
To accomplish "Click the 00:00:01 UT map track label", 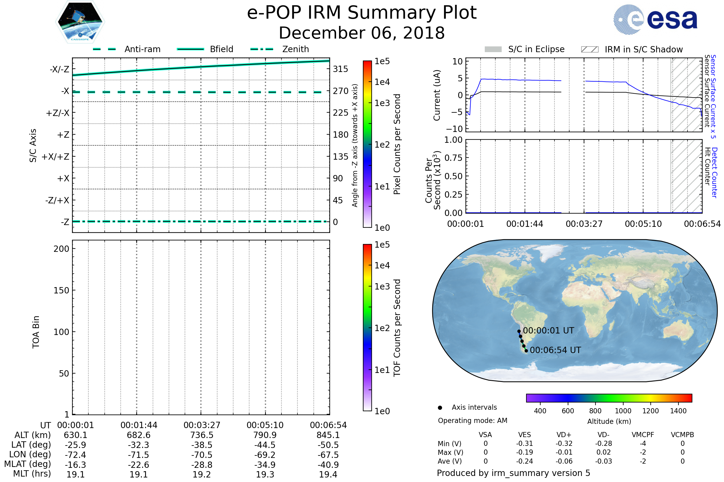I will click(548, 331).
